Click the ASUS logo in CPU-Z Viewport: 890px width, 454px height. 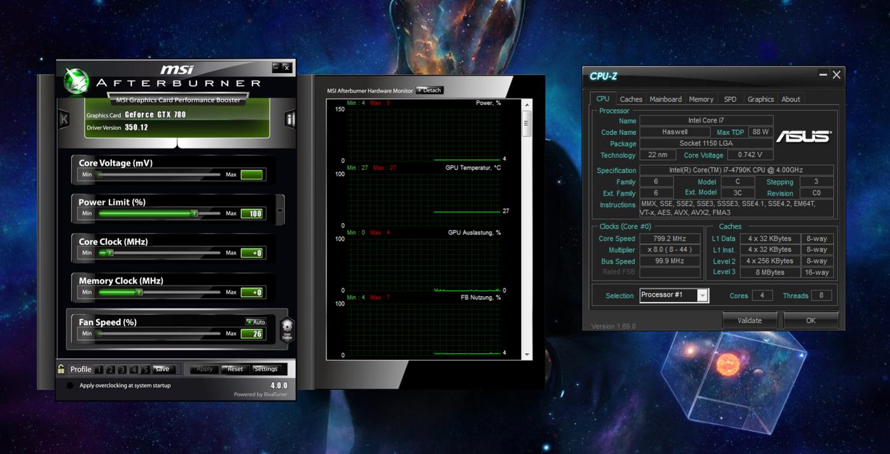click(803, 136)
